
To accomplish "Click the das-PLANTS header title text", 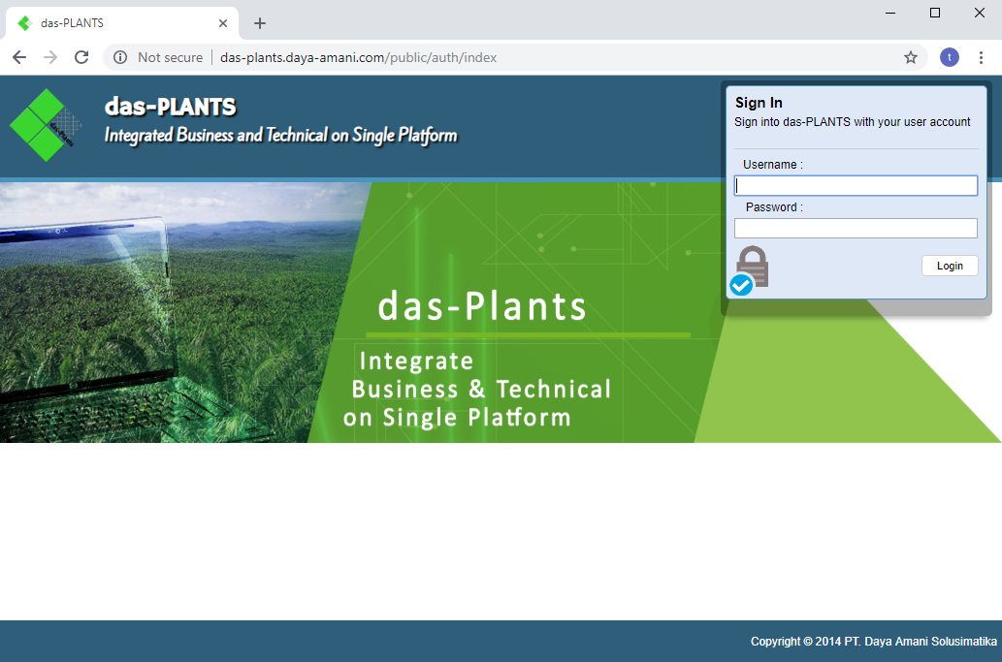I will [170, 106].
